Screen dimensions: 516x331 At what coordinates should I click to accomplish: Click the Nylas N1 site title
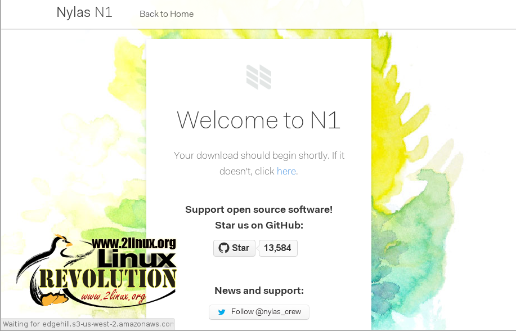[84, 13]
